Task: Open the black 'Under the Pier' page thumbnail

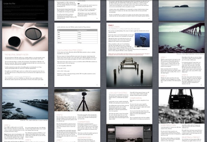Action: pyautogui.click(x=25, y=10)
